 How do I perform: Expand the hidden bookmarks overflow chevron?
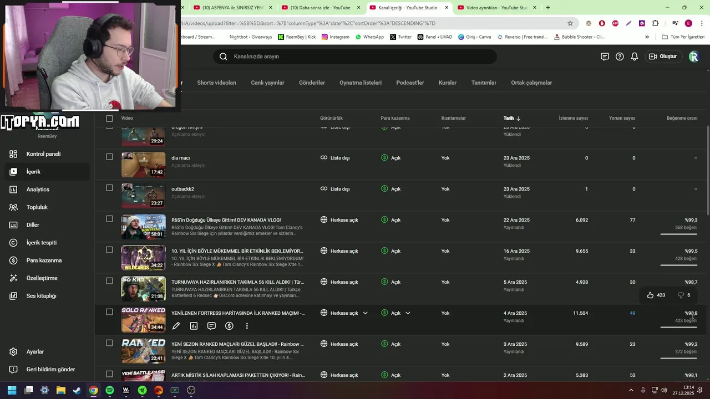click(x=647, y=37)
